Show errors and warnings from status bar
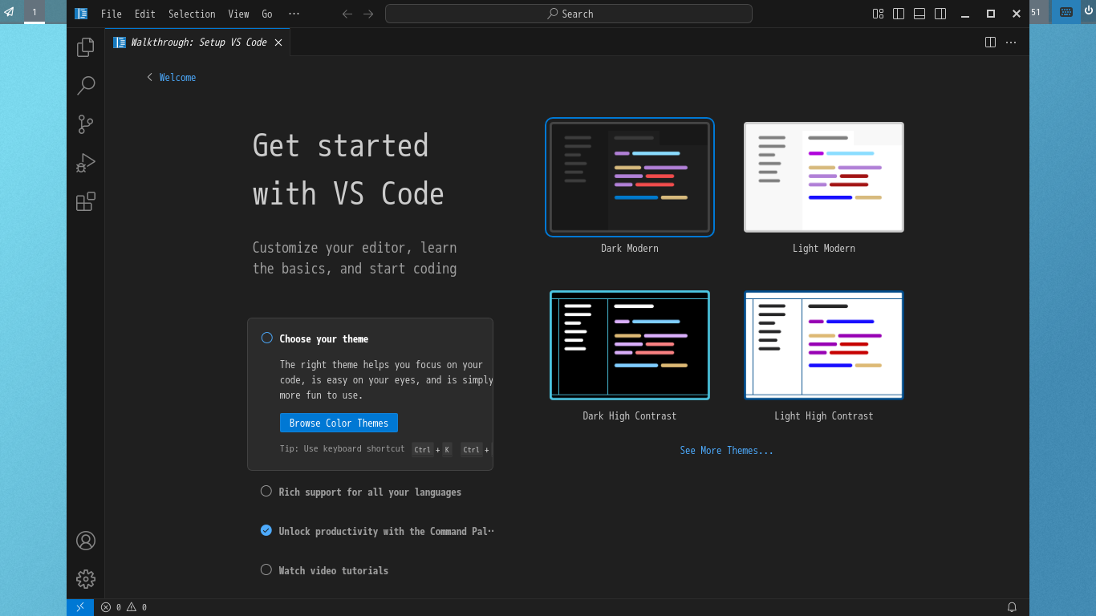The height and width of the screenshot is (616, 1096). click(124, 607)
